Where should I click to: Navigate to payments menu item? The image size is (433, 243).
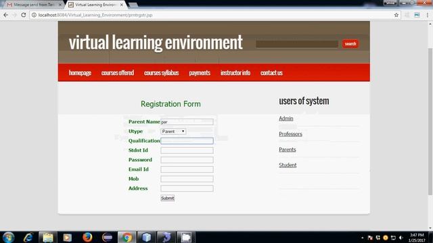click(x=200, y=73)
